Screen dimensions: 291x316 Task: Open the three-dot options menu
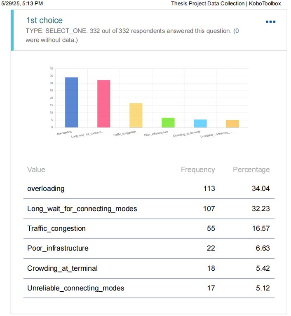[x=270, y=22]
